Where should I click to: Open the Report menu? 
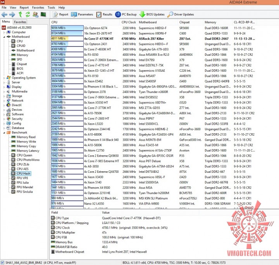tap(24, 7)
